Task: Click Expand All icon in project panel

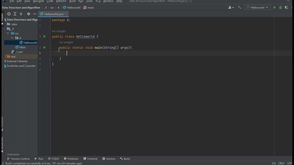Action: click(x=15, y=14)
